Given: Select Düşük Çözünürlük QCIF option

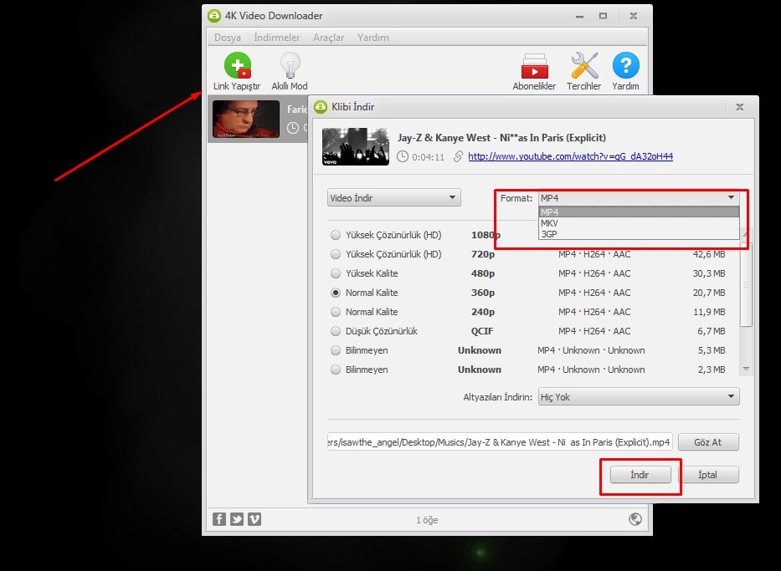Looking at the screenshot, I should [x=336, y=331].
